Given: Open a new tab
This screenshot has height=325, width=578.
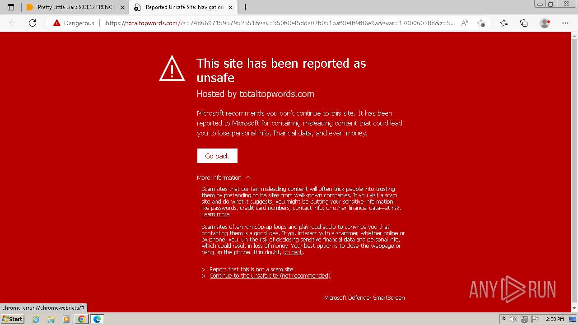Looking at the screenshot, I should [245, 7].
